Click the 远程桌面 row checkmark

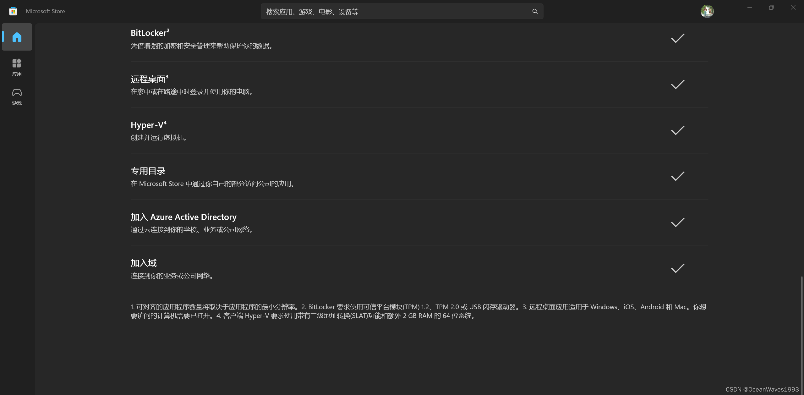[678, 84]
